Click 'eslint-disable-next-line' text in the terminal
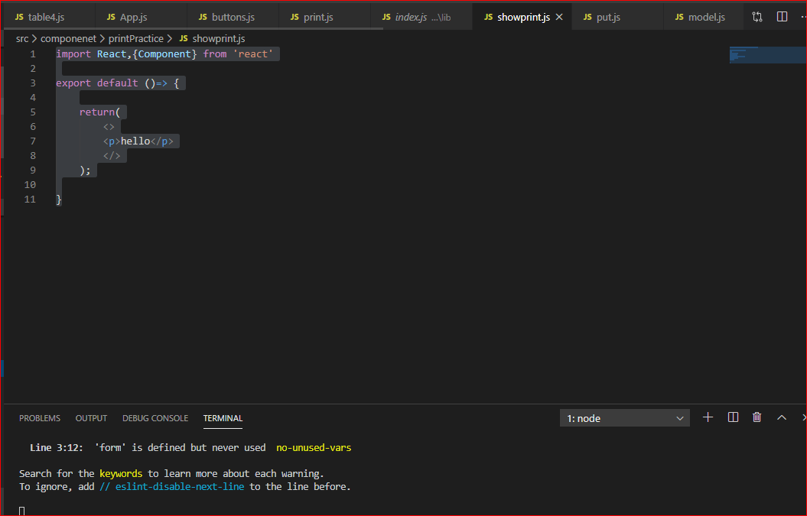 coord(180,487)
